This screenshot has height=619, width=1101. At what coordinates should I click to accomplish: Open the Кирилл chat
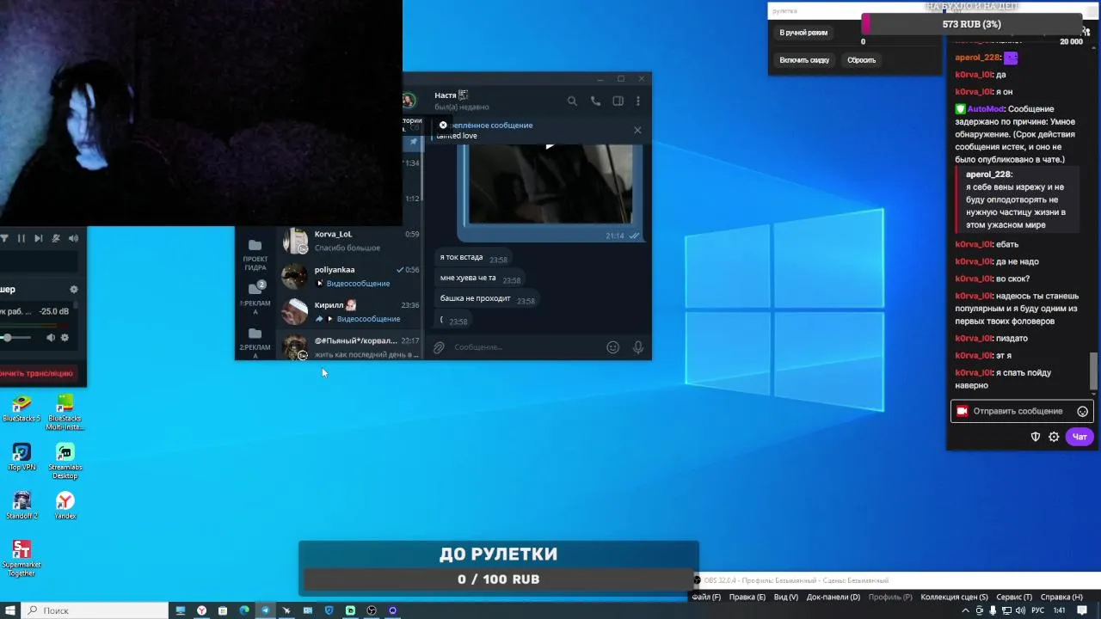click(x=351, y=311)
